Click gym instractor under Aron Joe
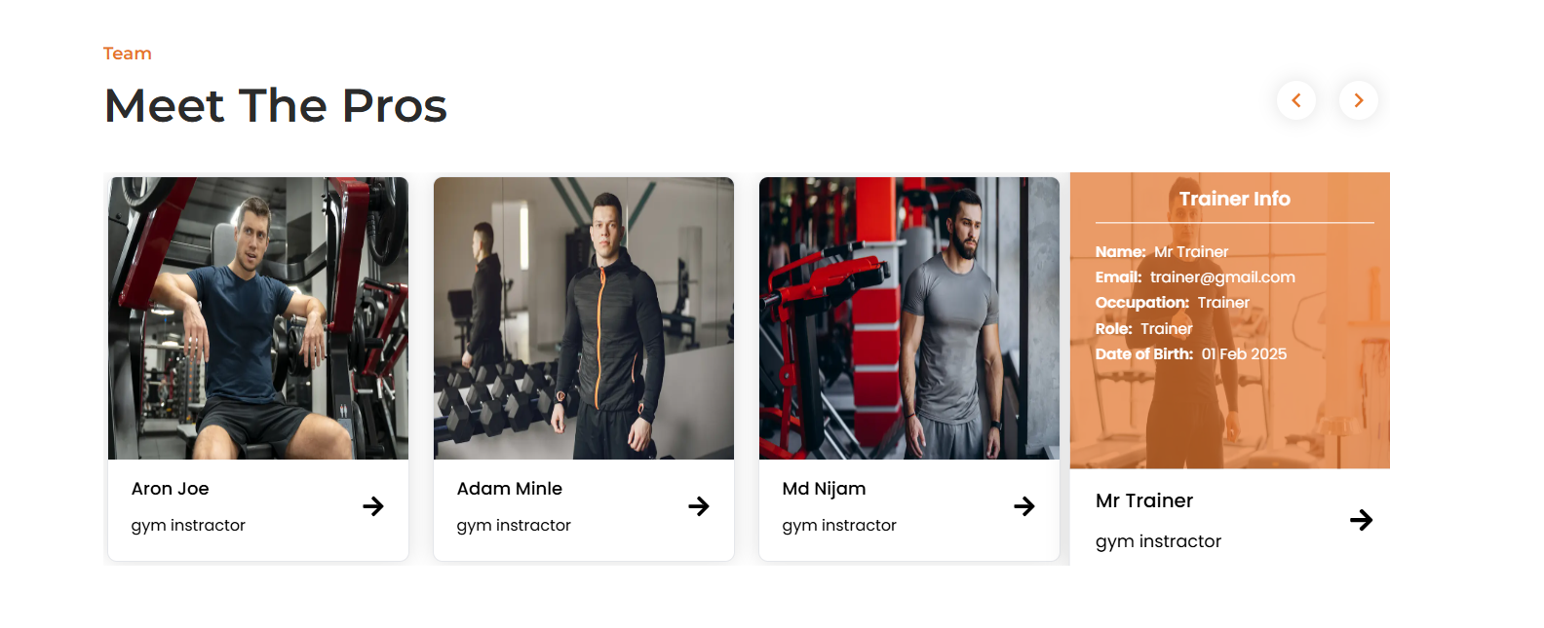This screenshot has height=628, width=1544. tap(188, 526)
